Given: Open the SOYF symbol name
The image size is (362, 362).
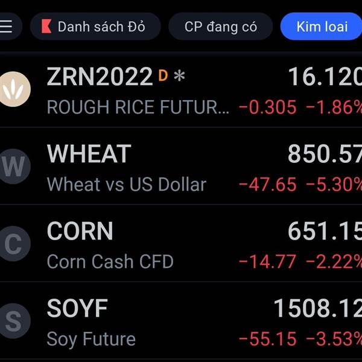Looking at the screenshot, I should pyautogui.click(x=77, y=308).
